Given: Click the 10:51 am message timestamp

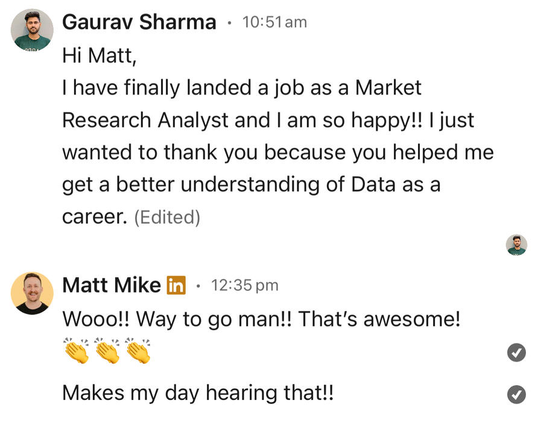Looking at the screenshot, I should point(274,22).
